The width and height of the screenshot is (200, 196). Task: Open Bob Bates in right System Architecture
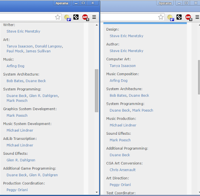118,95
